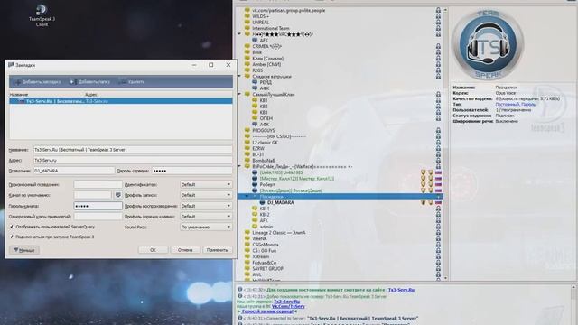
Task: Click the TeamSpeak headset banner image
Action: (488, 44)
